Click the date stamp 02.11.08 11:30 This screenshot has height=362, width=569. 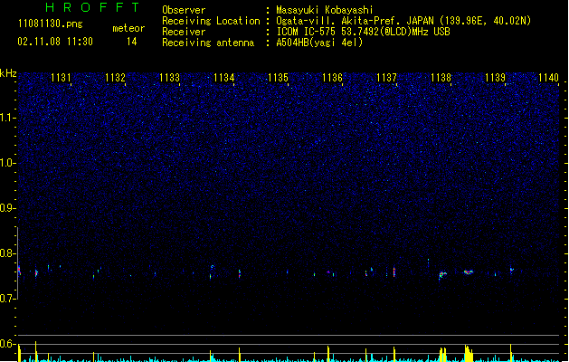coord(55,42)
